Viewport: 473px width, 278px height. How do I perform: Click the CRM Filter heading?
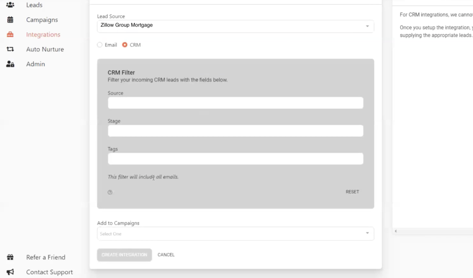[121, 72]
